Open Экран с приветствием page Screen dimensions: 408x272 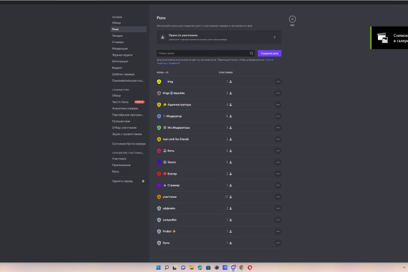(128, 134)
